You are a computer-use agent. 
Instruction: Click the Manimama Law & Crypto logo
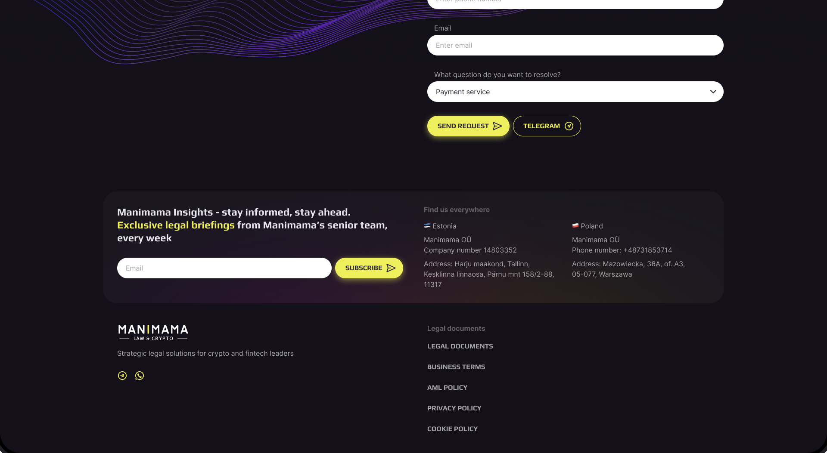pyautogui.click(x=153, y=333)
